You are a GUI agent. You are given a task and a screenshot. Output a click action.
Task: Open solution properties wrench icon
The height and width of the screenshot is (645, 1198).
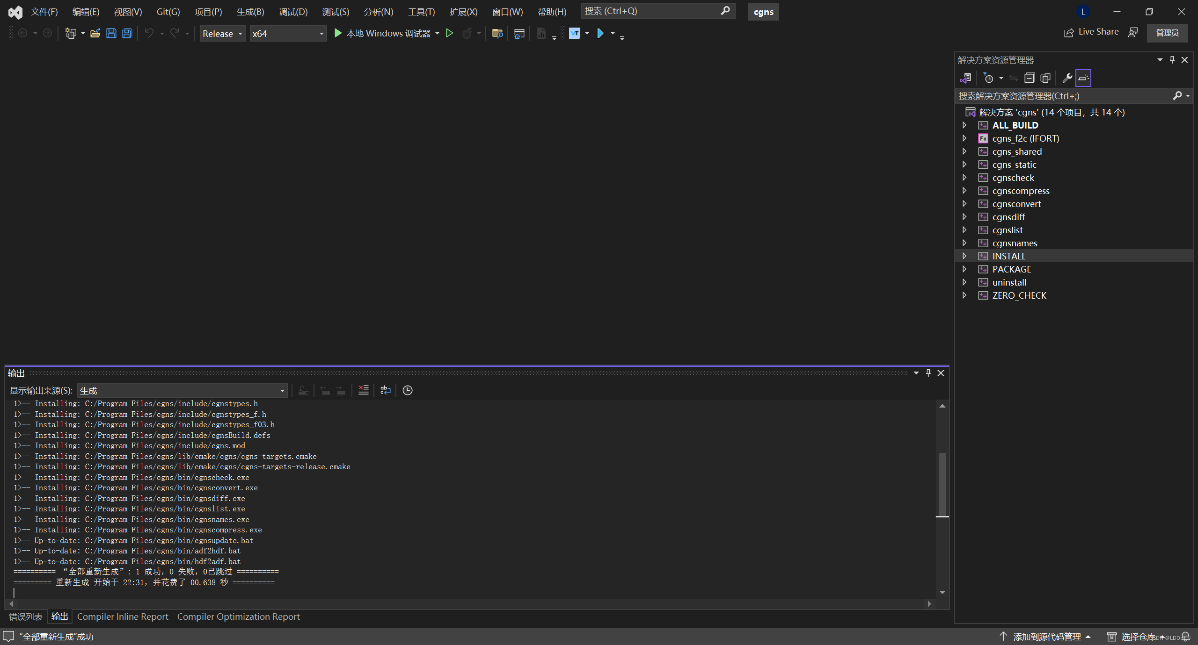click(1067, 78)
